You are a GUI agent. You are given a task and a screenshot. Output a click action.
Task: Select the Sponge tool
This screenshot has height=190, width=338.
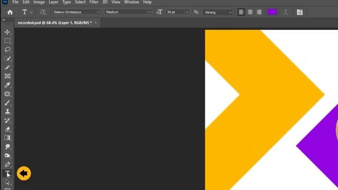tap(7, 156)
